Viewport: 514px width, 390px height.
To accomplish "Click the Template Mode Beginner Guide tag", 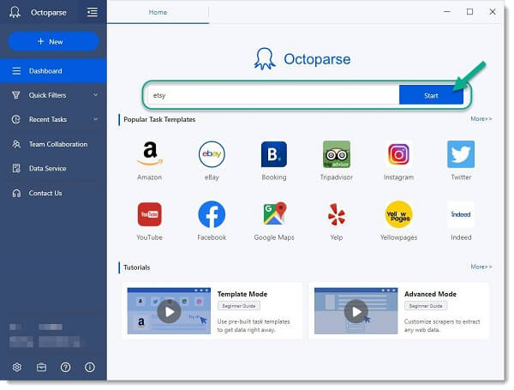I will click(x=239, y=306).
